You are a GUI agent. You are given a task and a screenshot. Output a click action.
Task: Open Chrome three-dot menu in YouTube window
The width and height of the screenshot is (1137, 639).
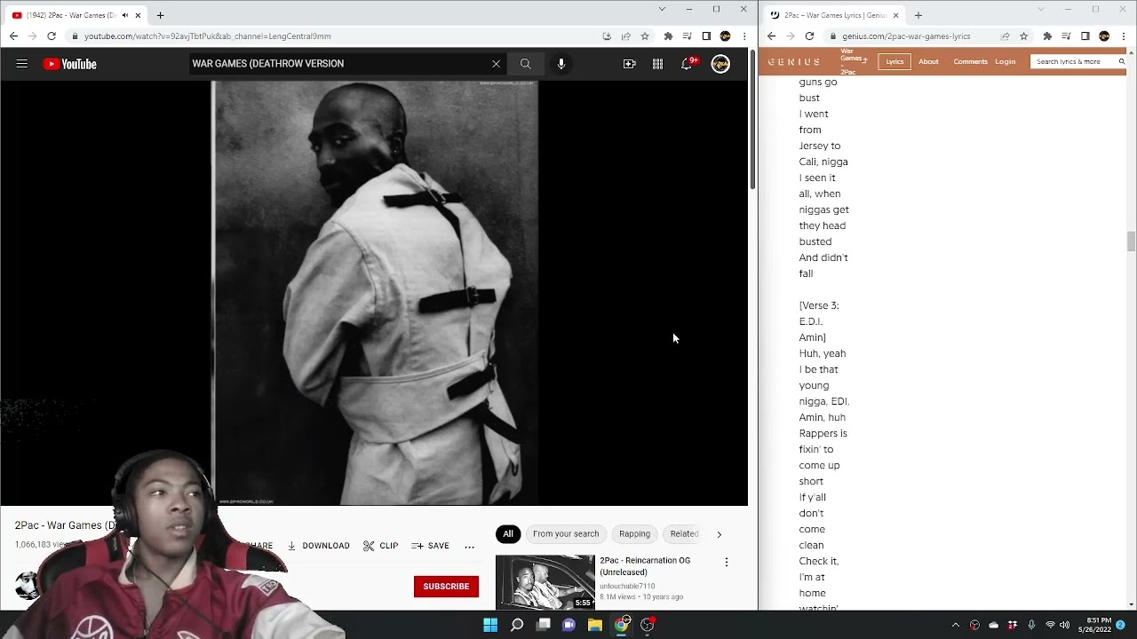click(x=744, y=36)
